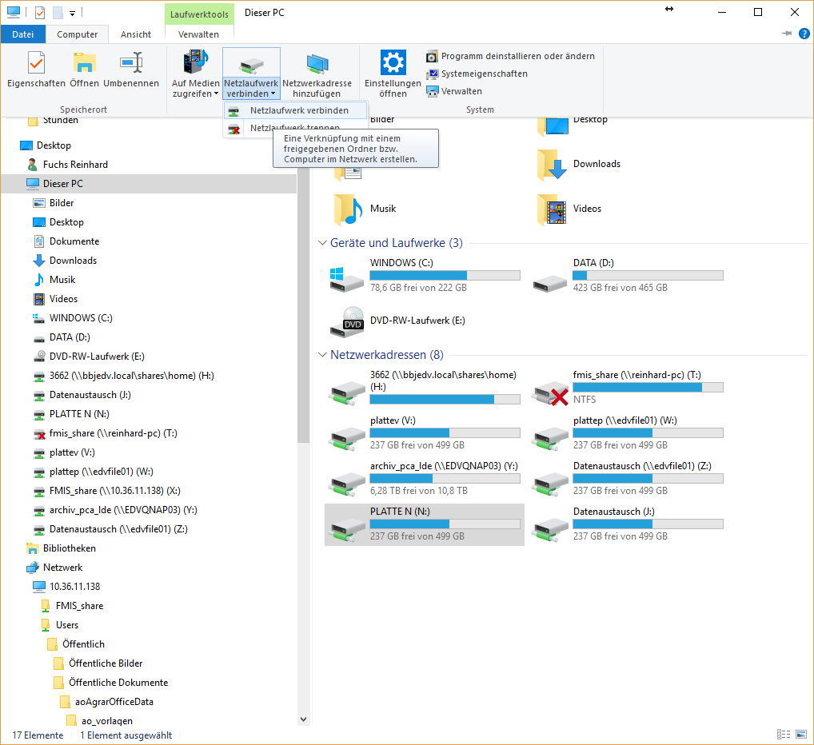814x745 pixels.
Task: Open the help question mark icon
Action: (804, 34)
